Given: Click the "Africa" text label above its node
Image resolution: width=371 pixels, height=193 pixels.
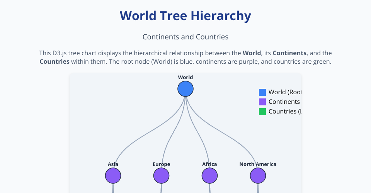Looking at the screenshot, I should (x=210, y=164).
